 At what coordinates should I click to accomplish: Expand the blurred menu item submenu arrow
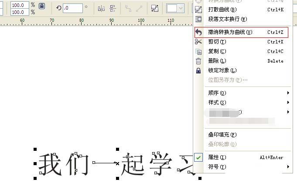(x=288, y=112)
